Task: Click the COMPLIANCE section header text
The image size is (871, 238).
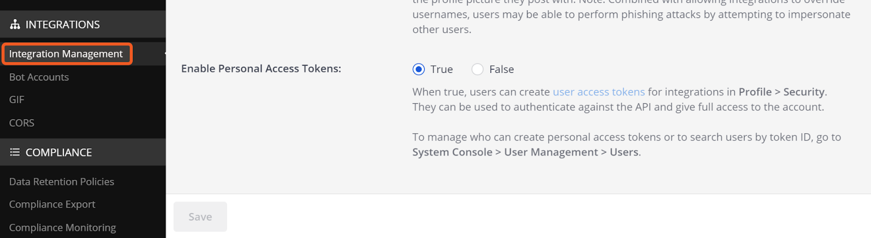Action: click(59, 153)
